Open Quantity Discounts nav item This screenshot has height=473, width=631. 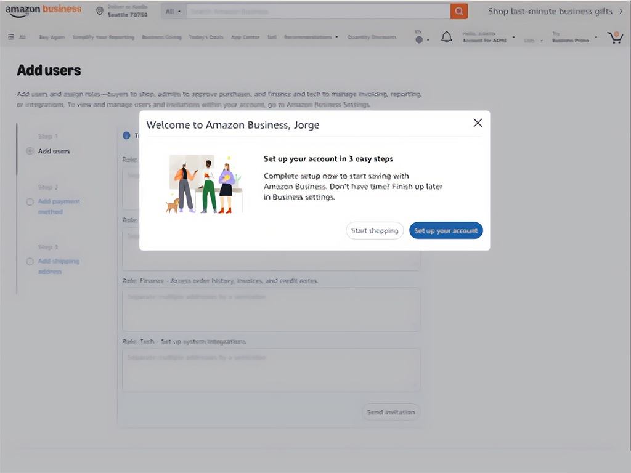pyautogui.click(x=372, y=37)
